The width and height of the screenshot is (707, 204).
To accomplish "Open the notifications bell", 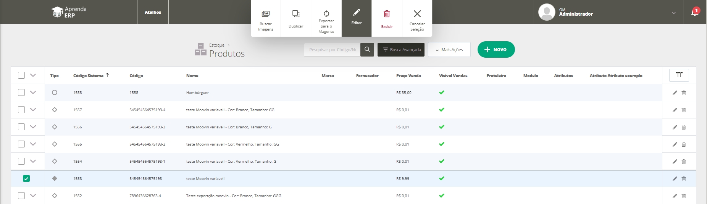I will point(694,13).
